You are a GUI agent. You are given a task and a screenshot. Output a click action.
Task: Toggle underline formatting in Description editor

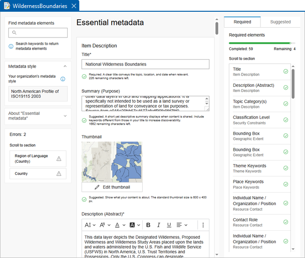pyautogui.click(x=169, y=225)
